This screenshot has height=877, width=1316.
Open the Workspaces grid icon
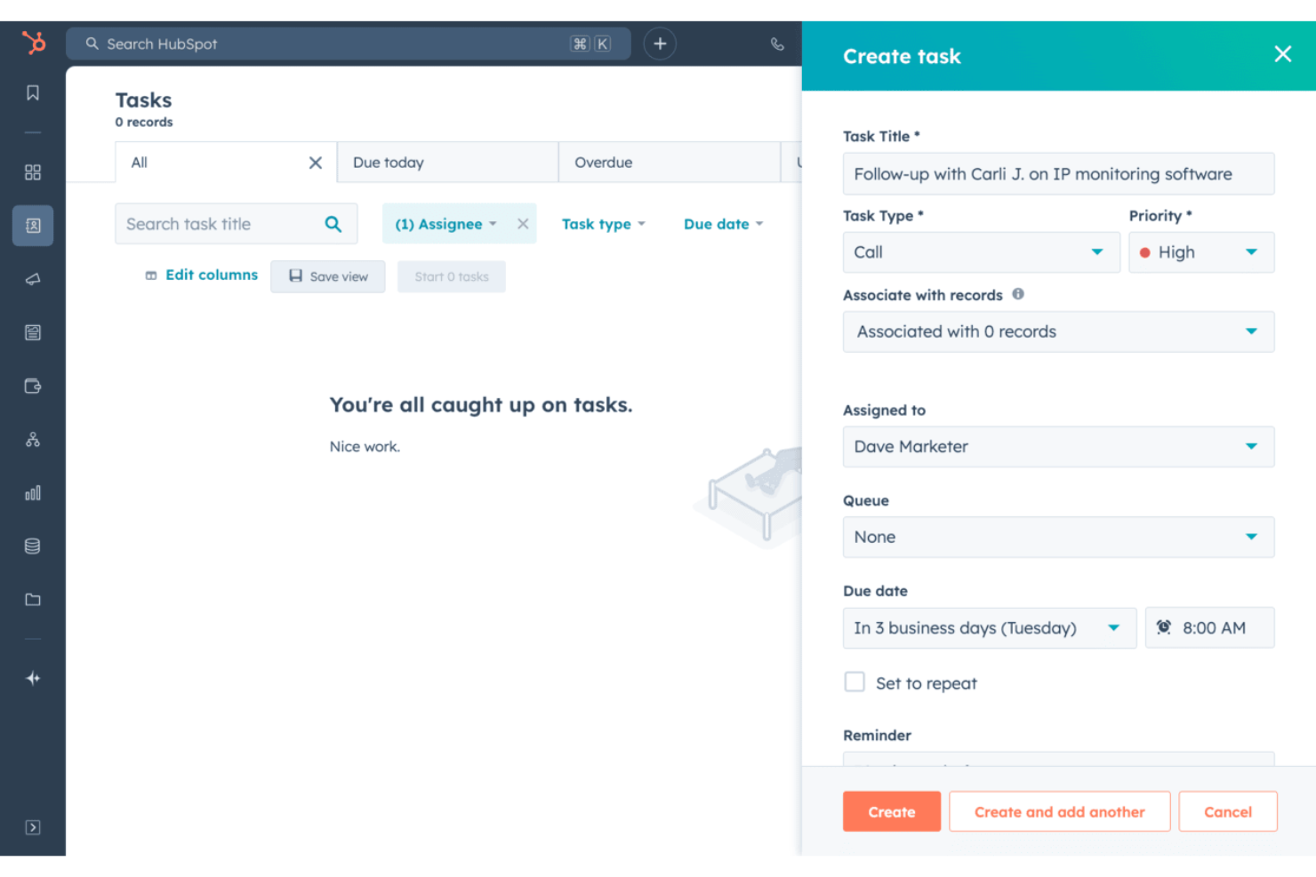click(32, 171)
